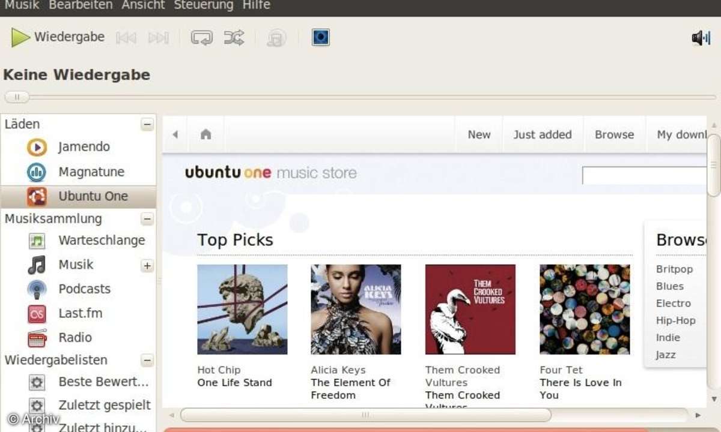Open the visualization icon in toolbar
721x432 pixels.
tap(320, 38)
